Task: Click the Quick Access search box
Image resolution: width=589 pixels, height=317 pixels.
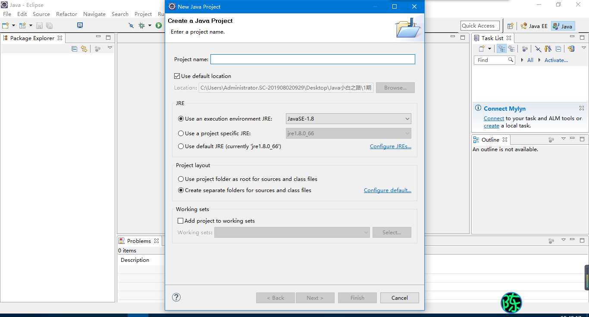Action: 480,26
